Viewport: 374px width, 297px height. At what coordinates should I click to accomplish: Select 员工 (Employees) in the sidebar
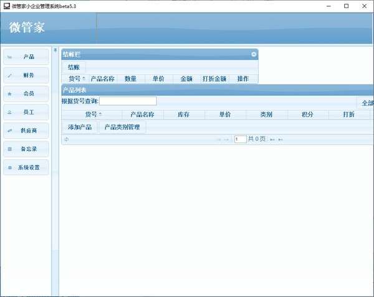click(26, 112)
